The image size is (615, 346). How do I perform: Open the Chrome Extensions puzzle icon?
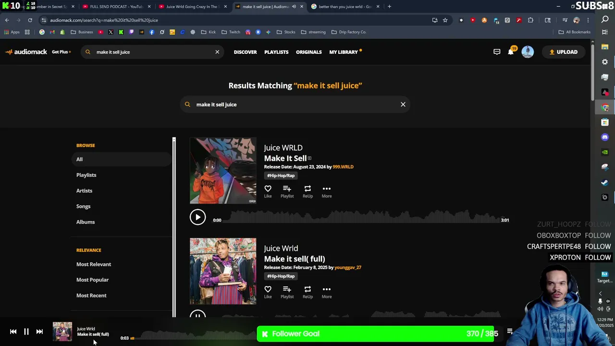[530, 20]
